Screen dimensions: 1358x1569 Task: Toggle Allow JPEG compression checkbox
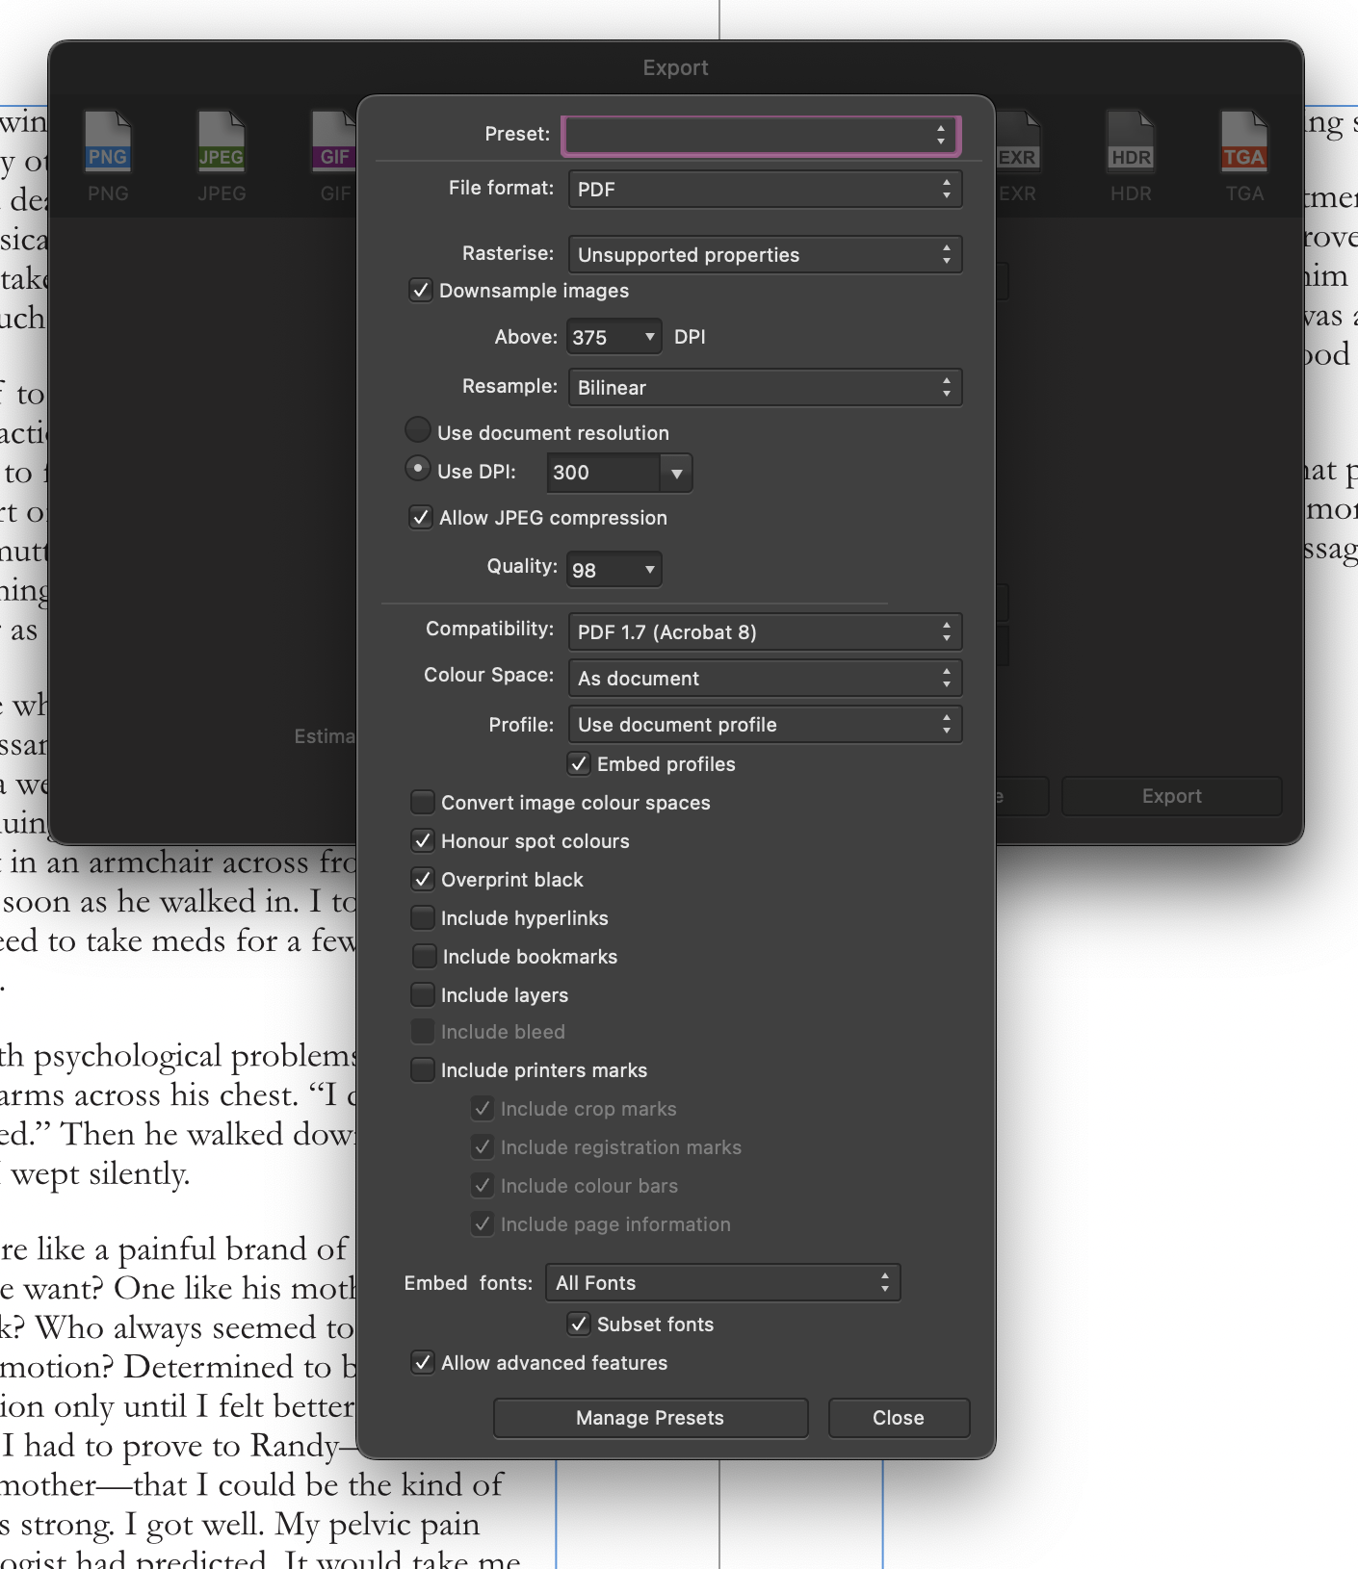(x=421, y=518)
